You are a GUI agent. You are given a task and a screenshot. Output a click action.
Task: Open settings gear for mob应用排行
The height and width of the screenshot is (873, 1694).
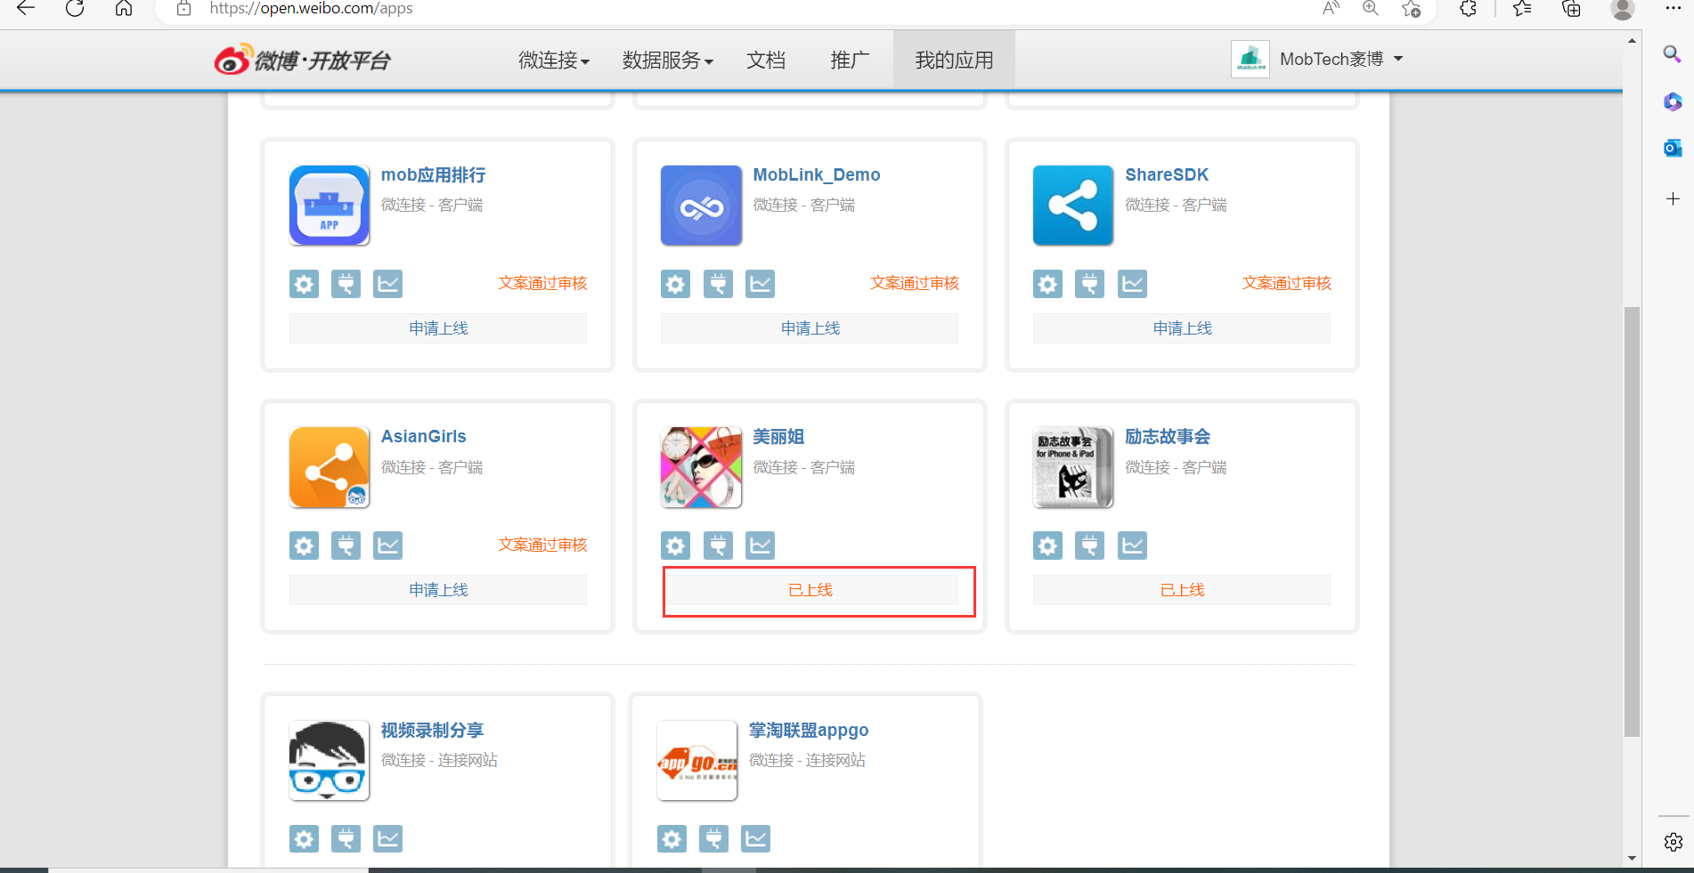[x=304, y=284]
